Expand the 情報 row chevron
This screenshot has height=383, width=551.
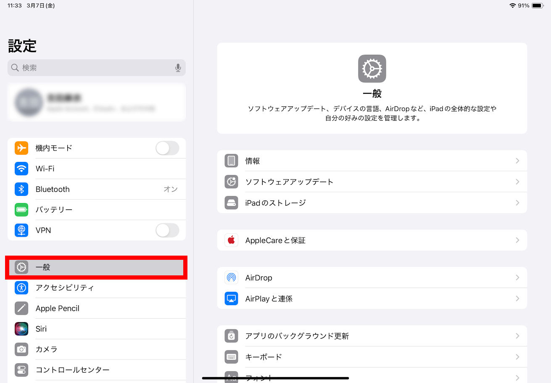pyautogui.click(x=517, y=161)
